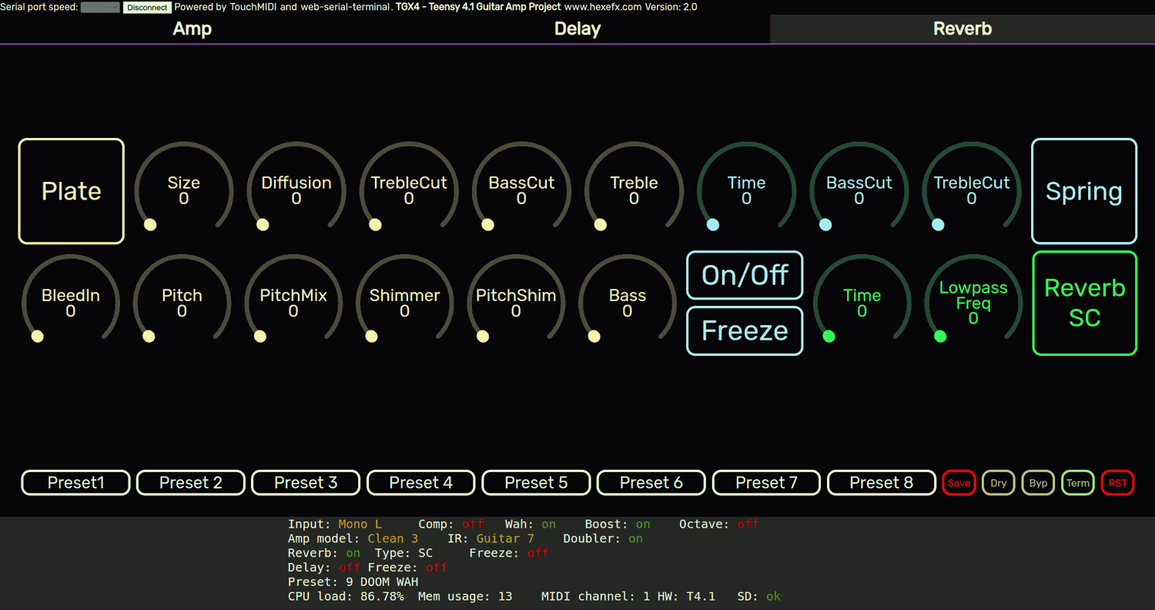
Task: Open the Delay tab
Action: [x=577, y=28]
